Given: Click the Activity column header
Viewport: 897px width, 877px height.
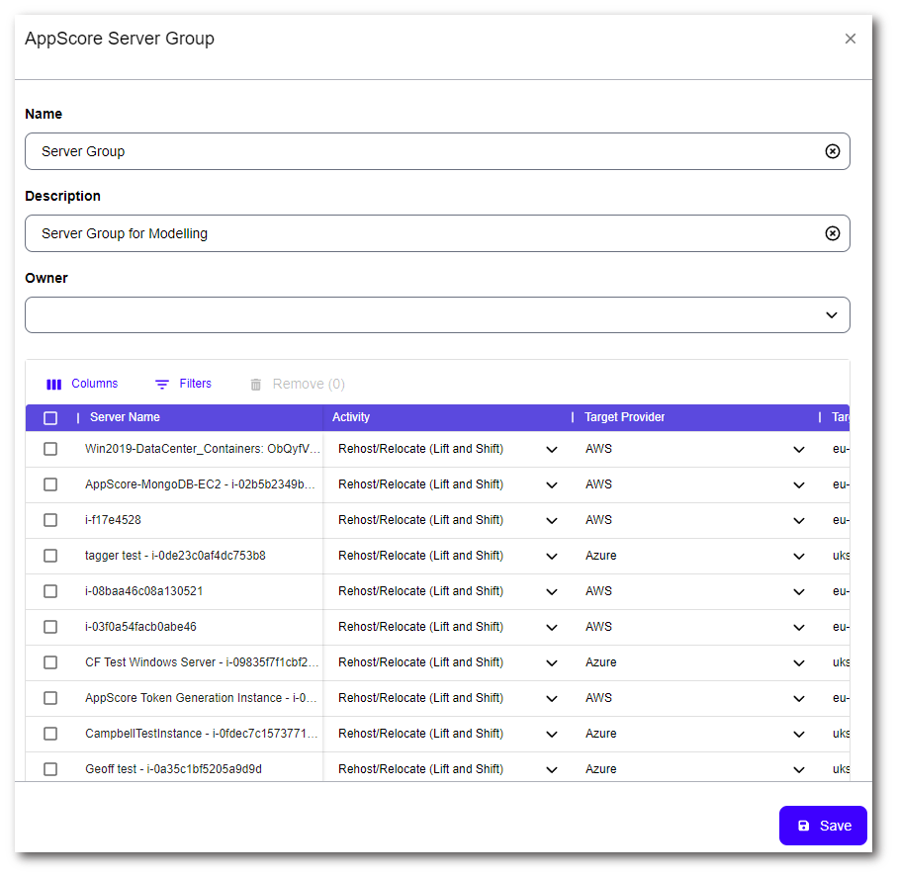Looking at the screenshot, I should click(351, 417).
